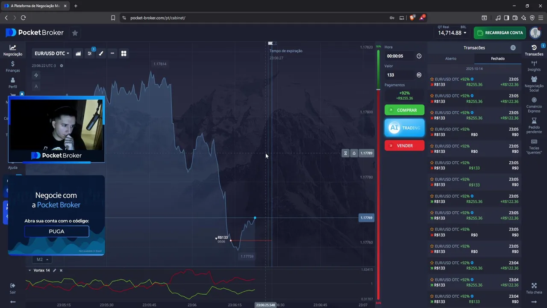
Task: Click the gear next to chart time
Action: point(62,66)
